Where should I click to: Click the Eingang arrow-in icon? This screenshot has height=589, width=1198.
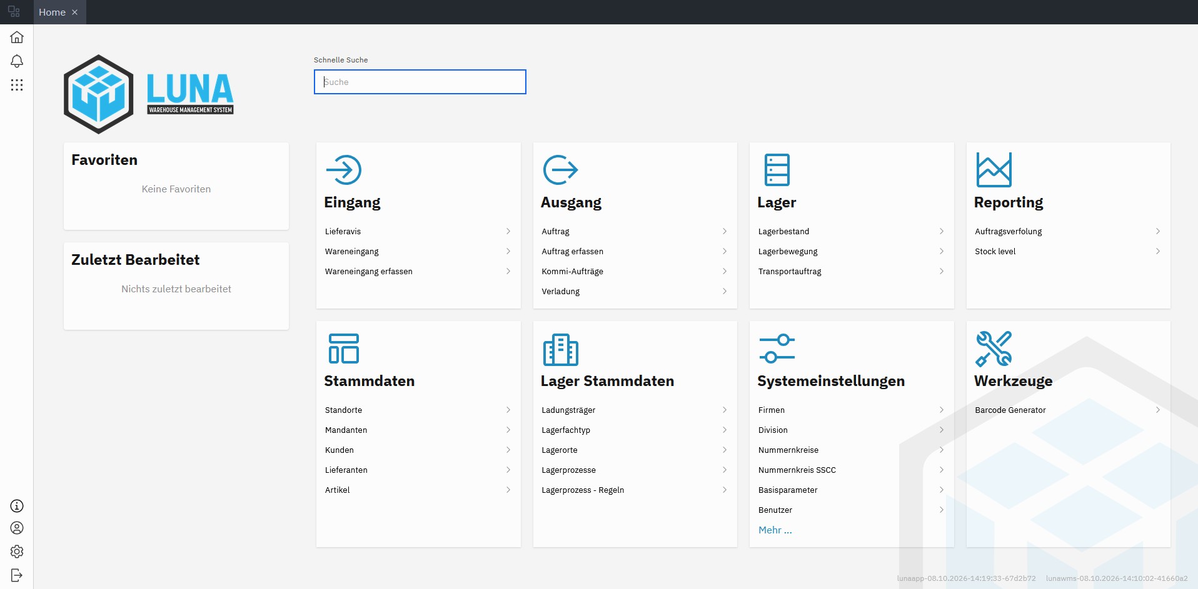pos(344,170)
